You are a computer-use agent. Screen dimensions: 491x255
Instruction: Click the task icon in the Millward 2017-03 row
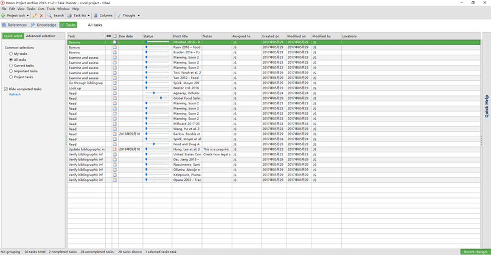115,124
